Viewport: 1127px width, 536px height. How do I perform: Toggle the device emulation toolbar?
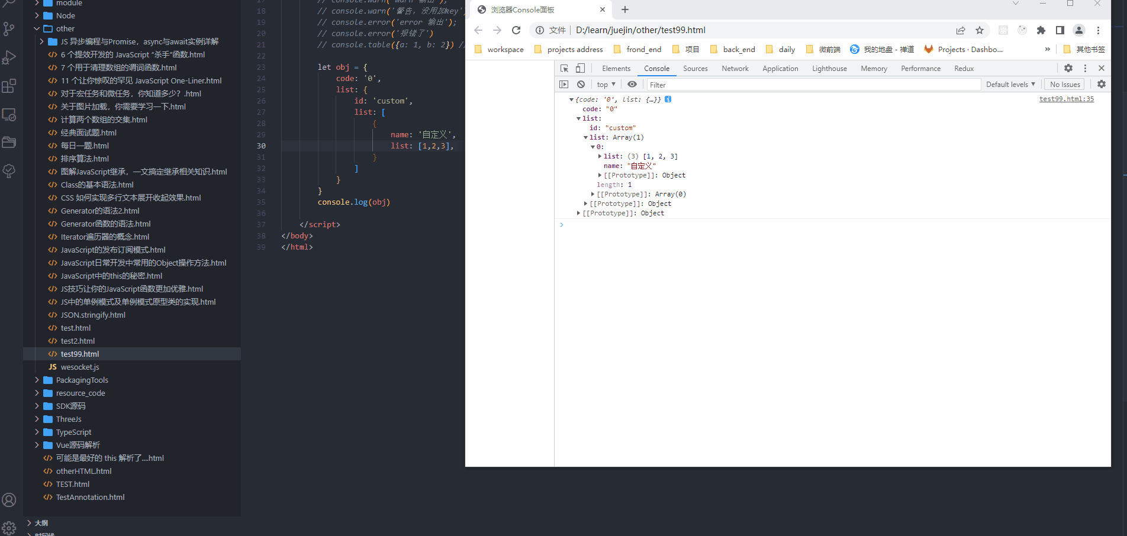[579, 68]
